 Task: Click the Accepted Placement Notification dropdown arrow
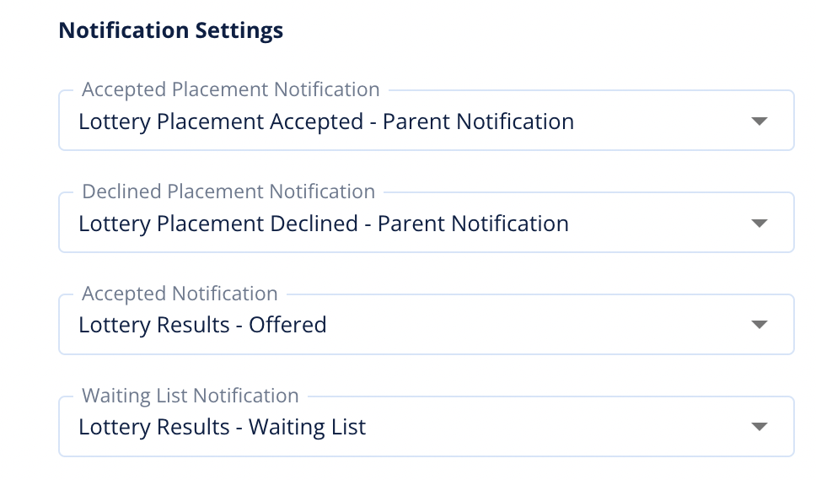[759, 121]
